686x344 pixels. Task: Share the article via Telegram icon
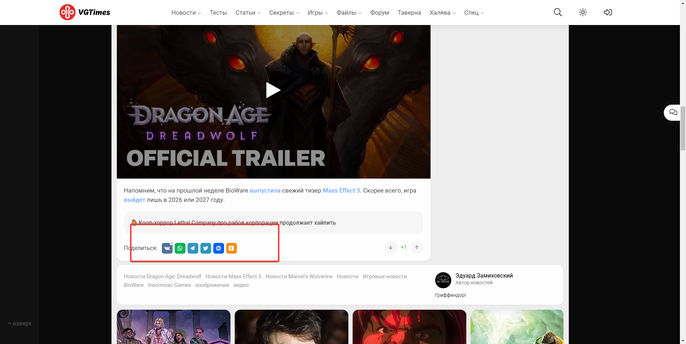(x=193, y=248)
